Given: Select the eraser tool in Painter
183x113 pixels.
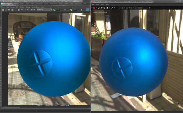Looking at the screenshot, I should point(102,8).
